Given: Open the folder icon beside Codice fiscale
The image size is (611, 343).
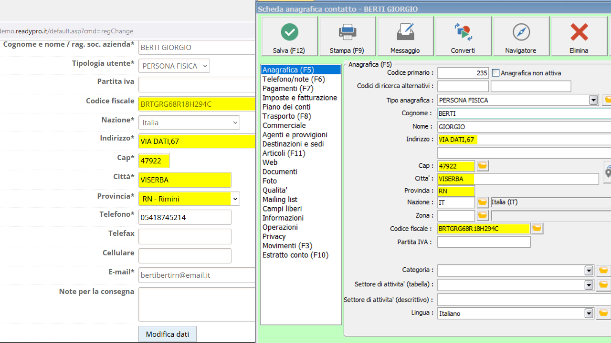Looking at the screenshot, I should point(537,228).
